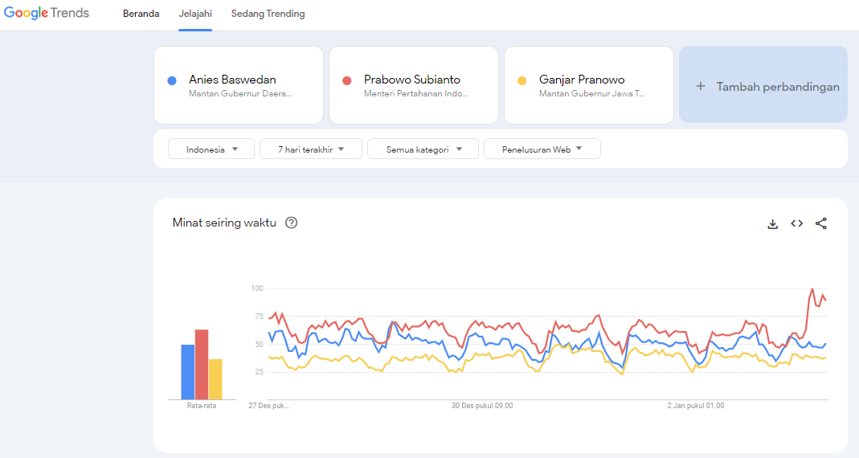859x458 pixels.
Task: Click the plus icon in Tambah perbandingan
Action: [x=700, y=86]
